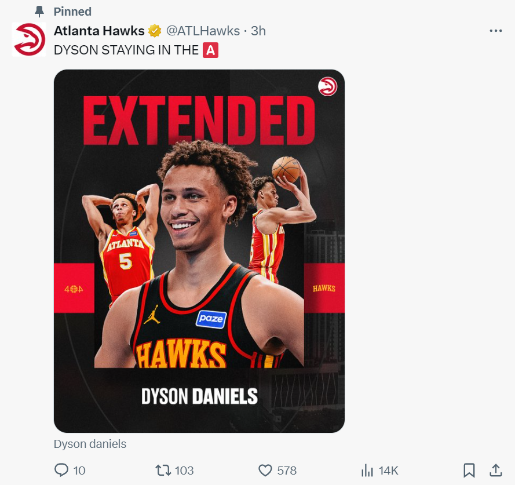
Task: Open the Atlanta Hawks display name link
Action: (99, 31)
